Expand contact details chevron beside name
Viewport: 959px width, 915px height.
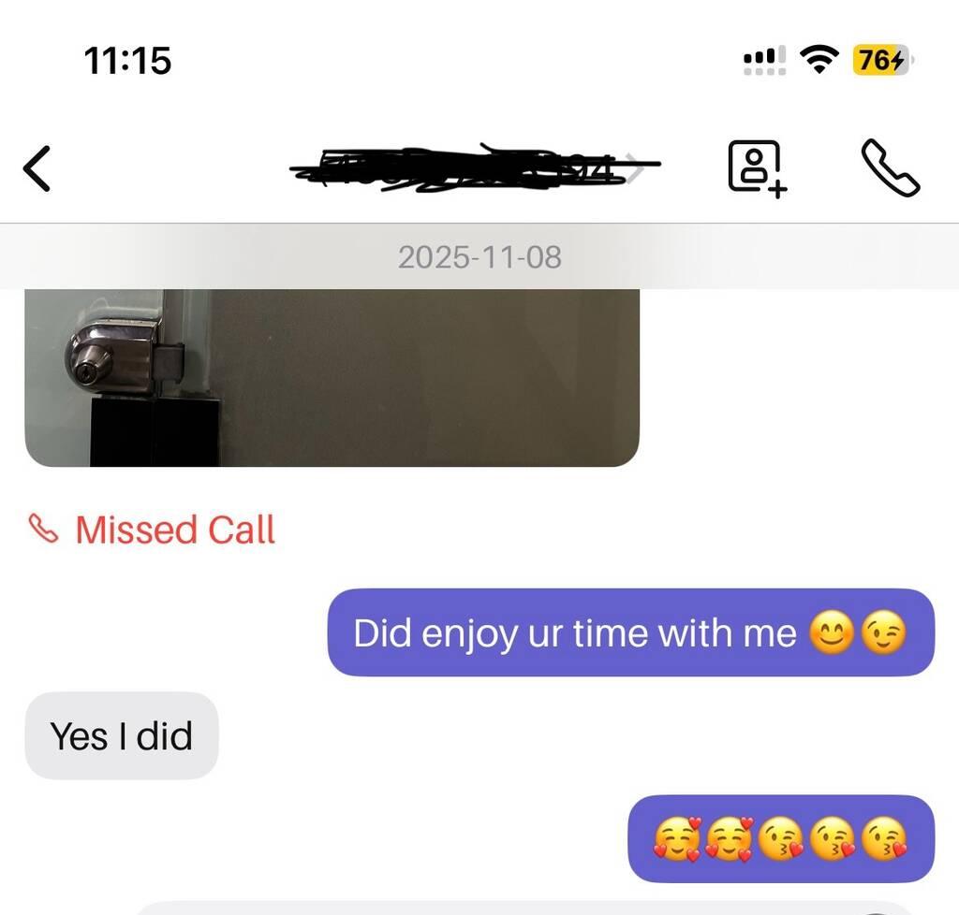(636, 168)
